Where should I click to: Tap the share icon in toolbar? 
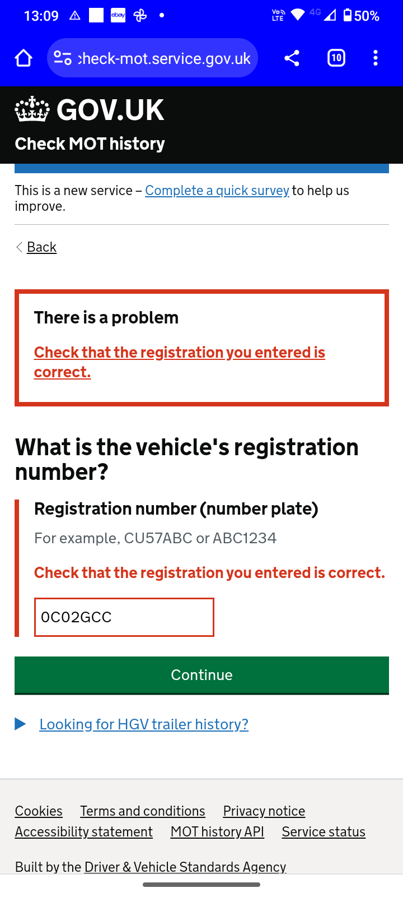tap(292, 58)
